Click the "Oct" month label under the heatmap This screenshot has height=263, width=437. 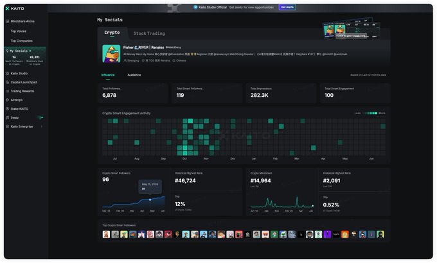[184, 158]
